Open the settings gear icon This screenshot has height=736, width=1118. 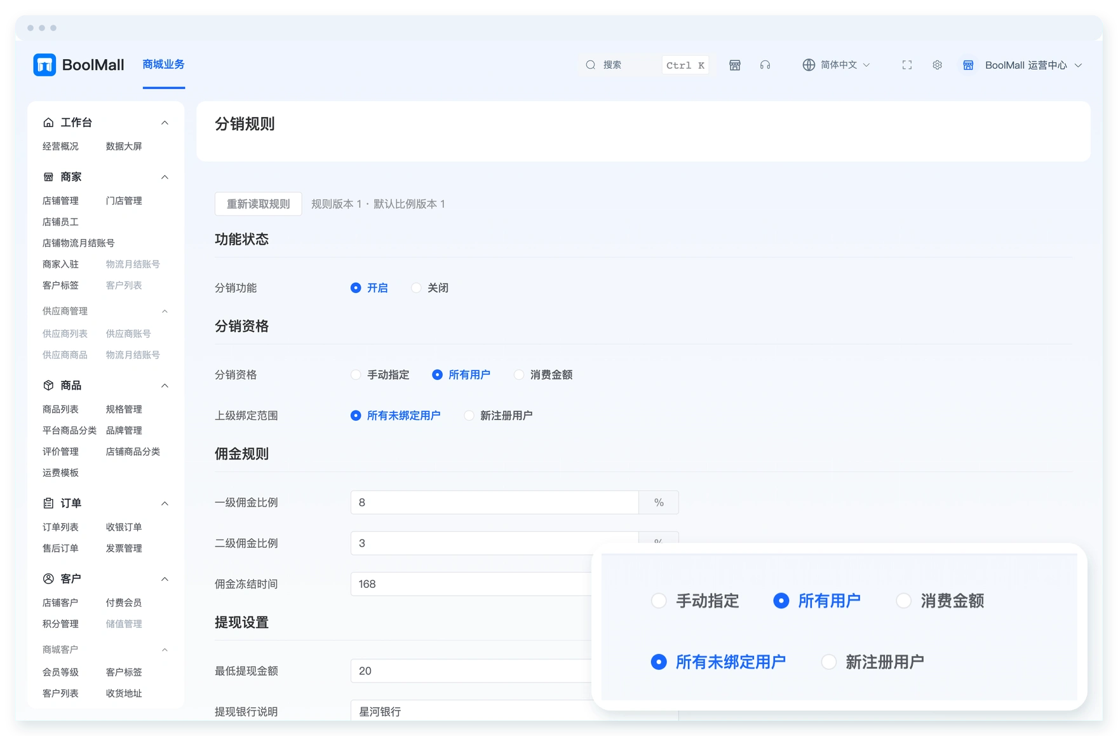click(x=937, y=65)
